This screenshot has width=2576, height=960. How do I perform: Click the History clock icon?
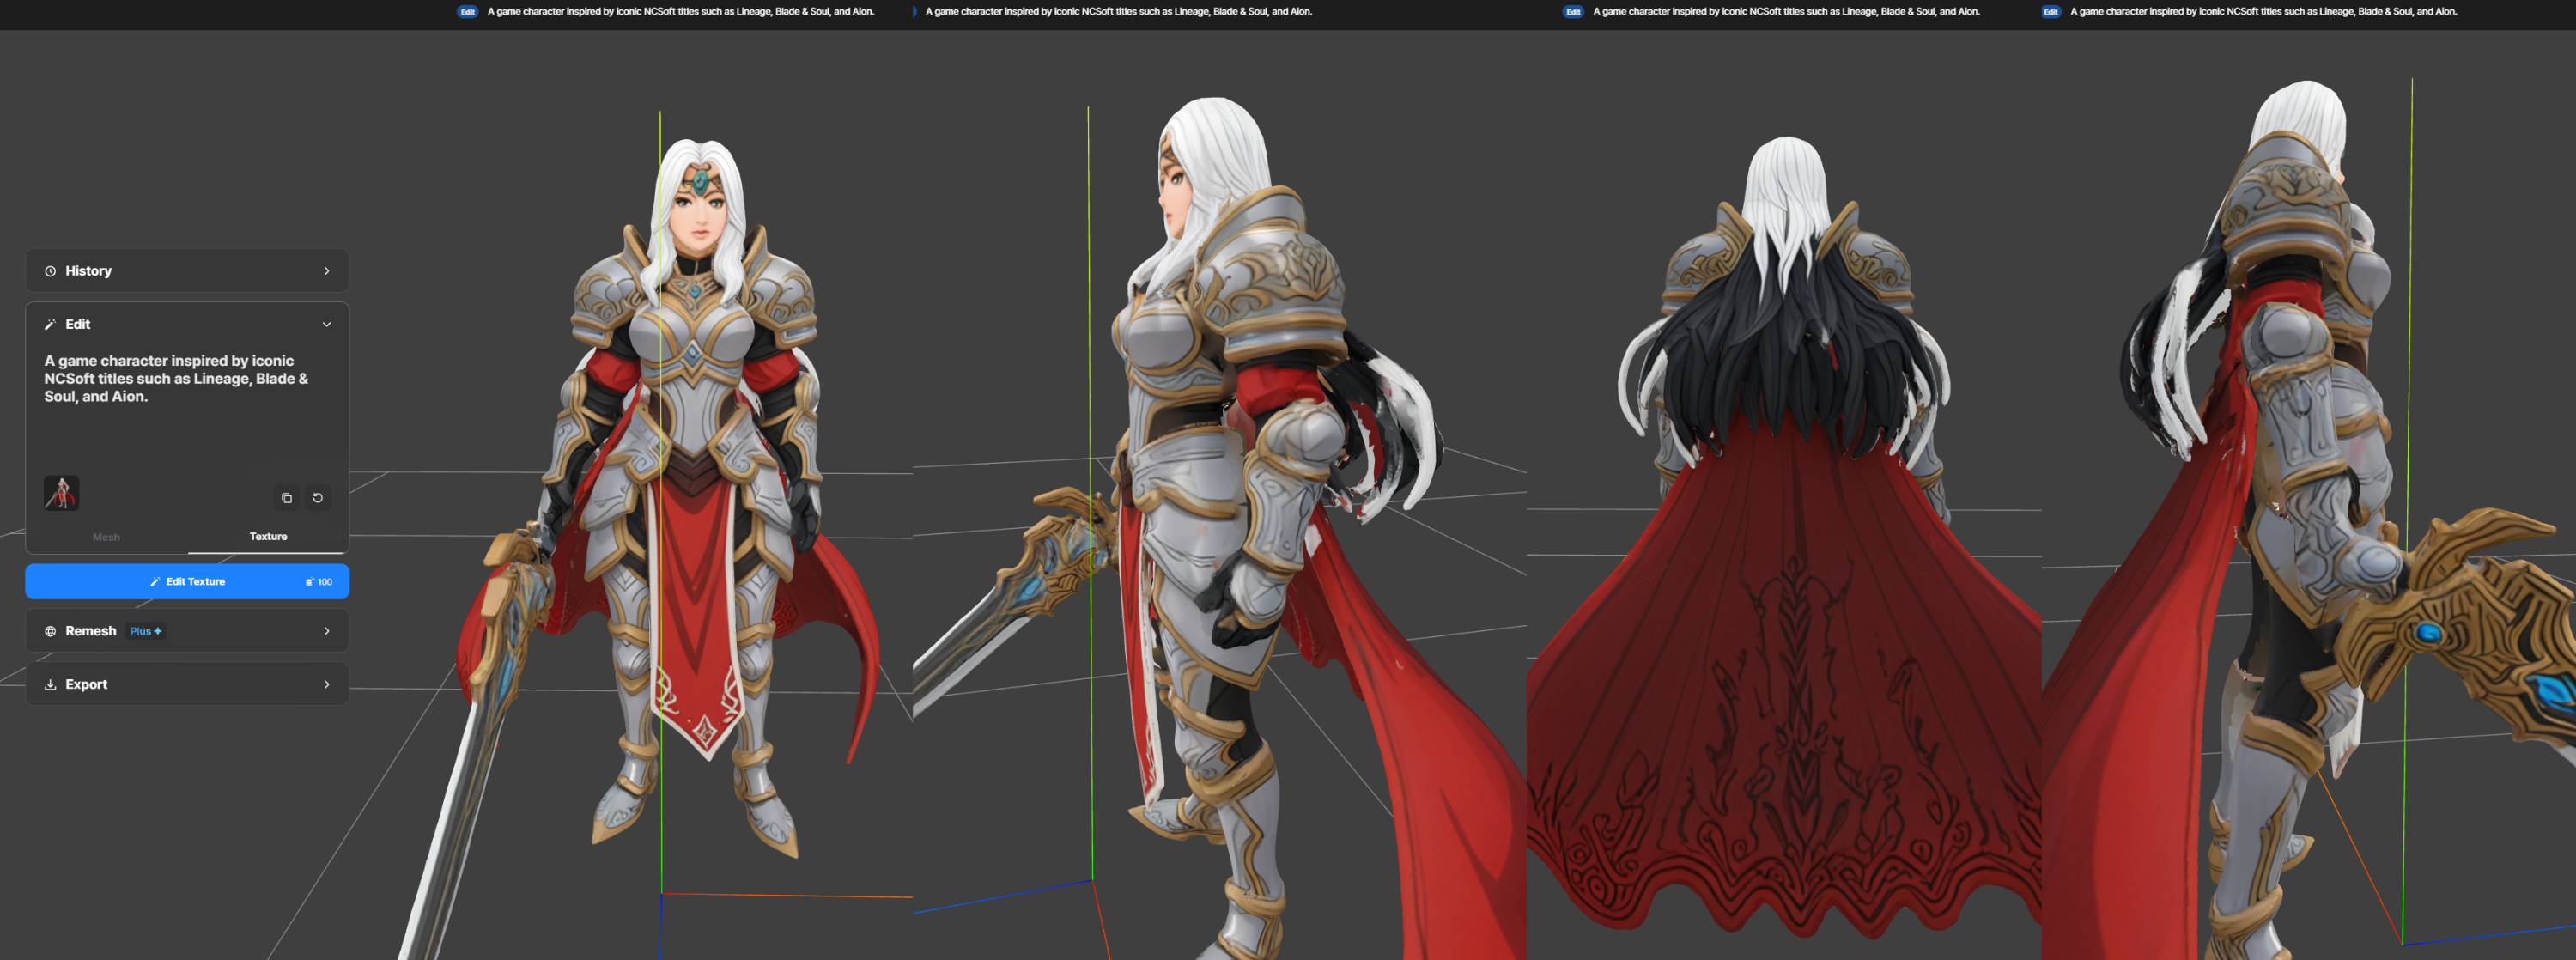click(x=50, y=271)
